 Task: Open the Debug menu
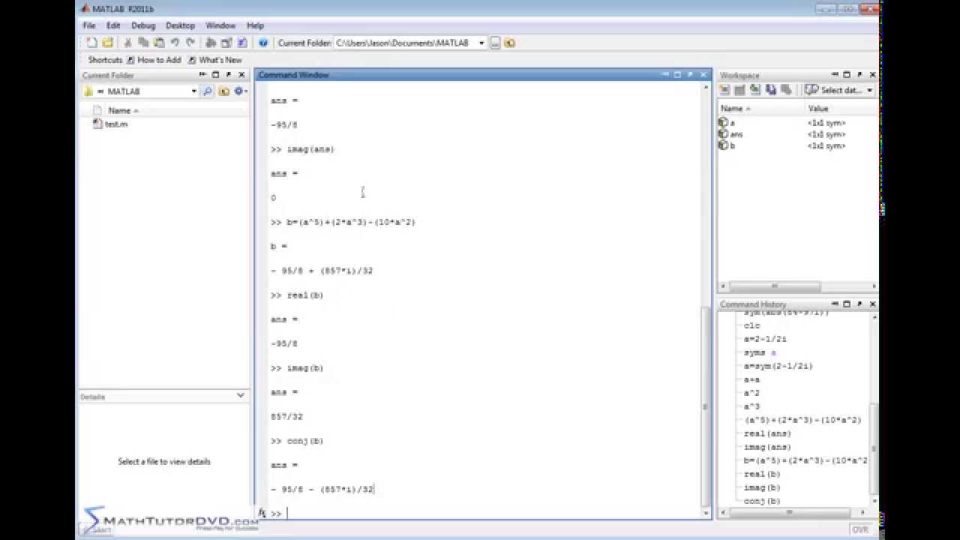coord(143,25)
